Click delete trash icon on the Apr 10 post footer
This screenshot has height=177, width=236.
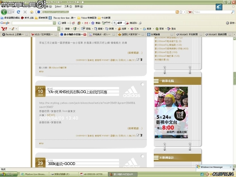(141, 135)
